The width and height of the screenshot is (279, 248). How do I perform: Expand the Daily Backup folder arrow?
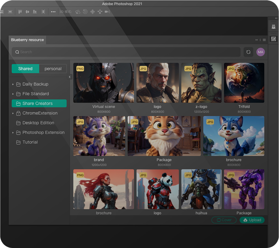[x=13, y=84]
